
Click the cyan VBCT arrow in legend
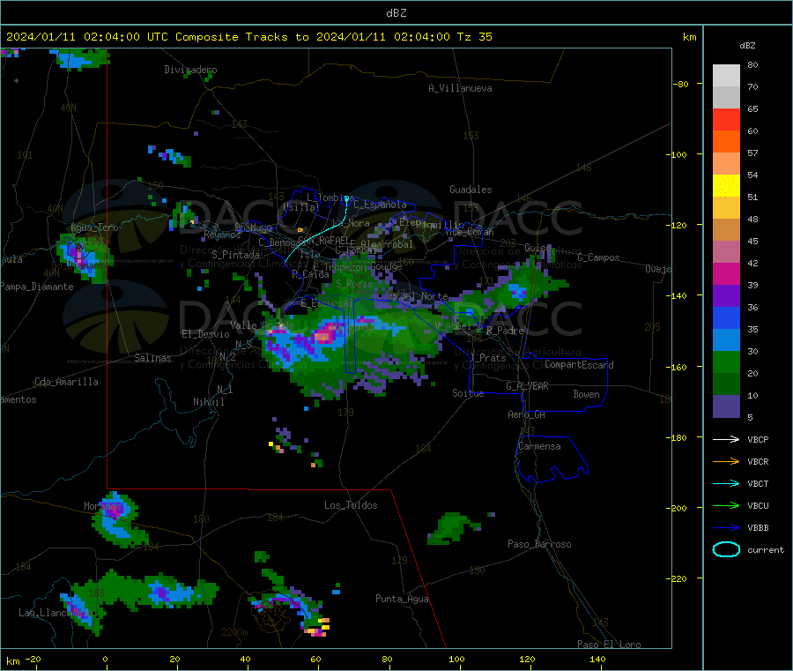[x=726, y=483]
